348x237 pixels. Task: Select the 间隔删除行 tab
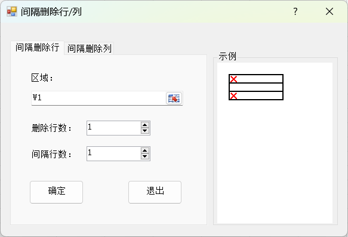(37, 48)
